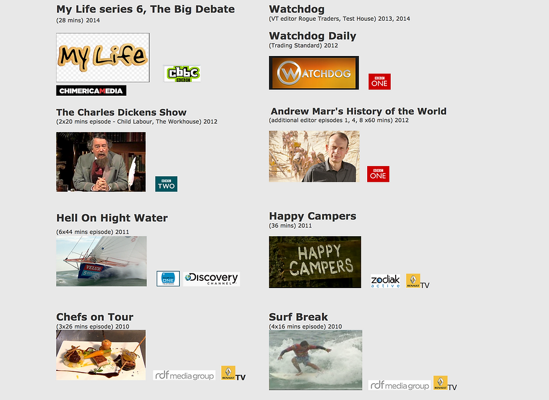Click the Chimerica Media logo
549x400 pixels.
click(91, 91)
